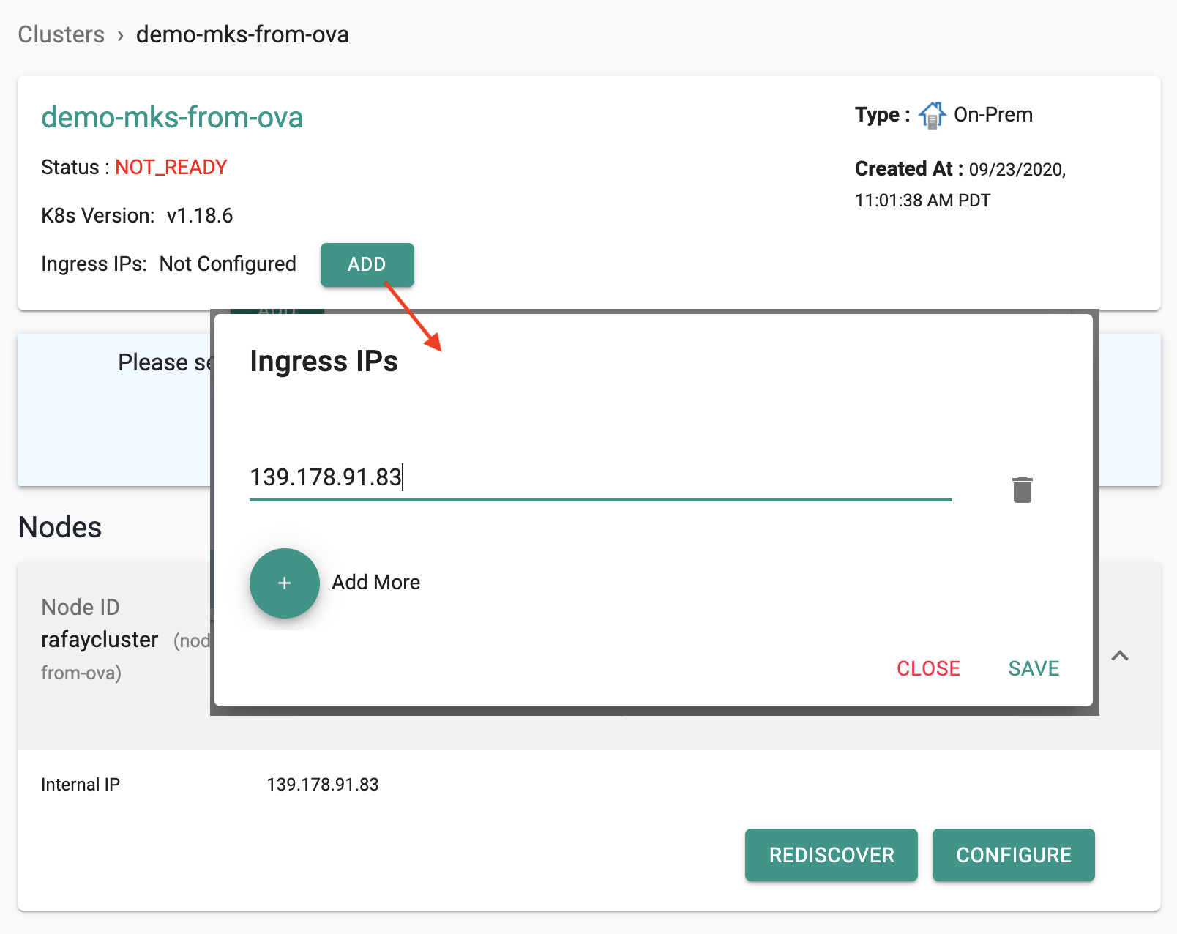
Task: Go back via Clusters breadcrumb link
Action: (x=61, y=34)
